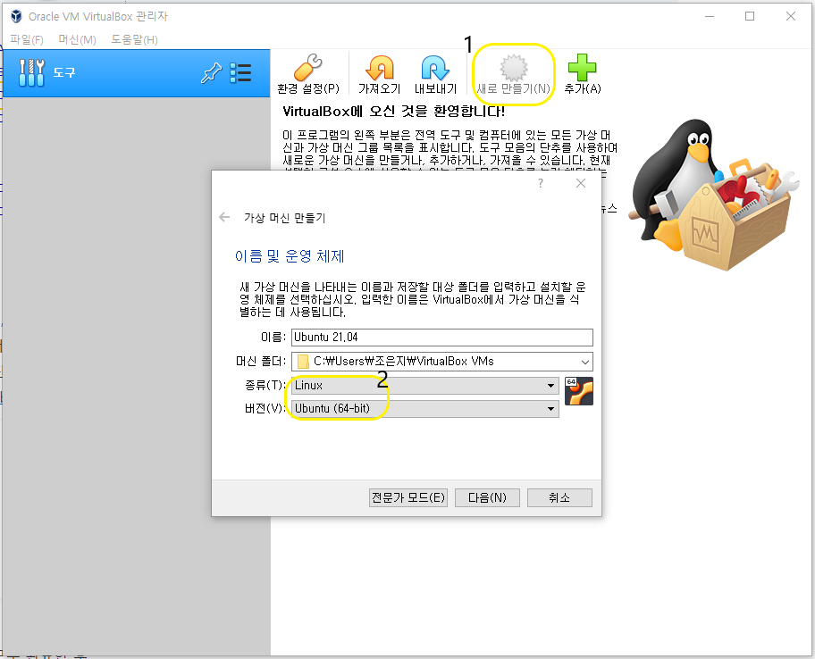Open the Tools list menu icon
This screenshot has width=815, height=659.
(x=240, y=73)
